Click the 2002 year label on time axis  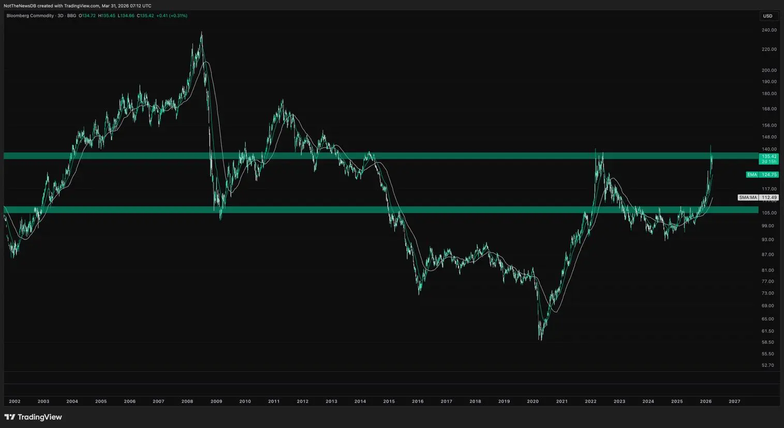coord(14,402)
